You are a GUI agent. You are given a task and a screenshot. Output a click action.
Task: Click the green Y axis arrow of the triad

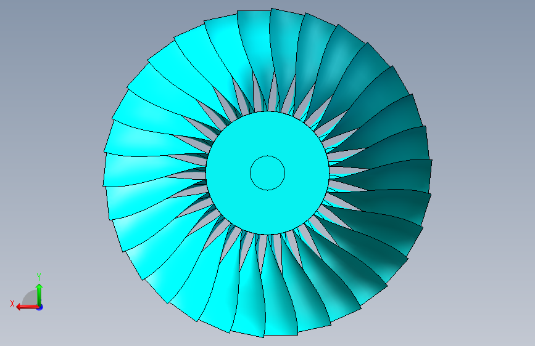[x=39, y=294]
